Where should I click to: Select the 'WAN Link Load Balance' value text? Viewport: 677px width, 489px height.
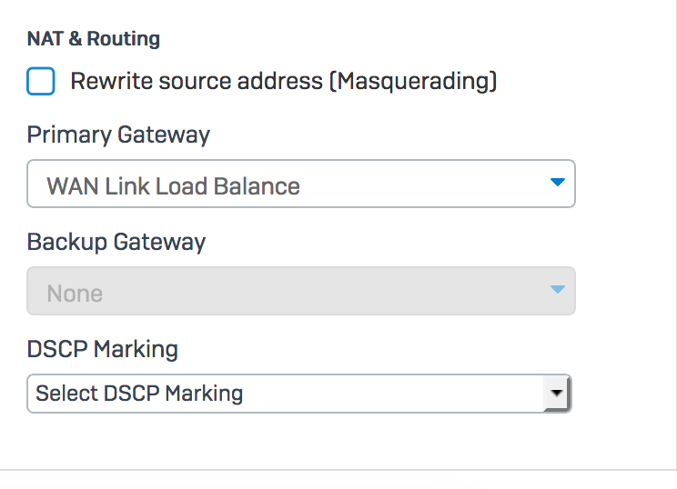(x=173, y=186)
